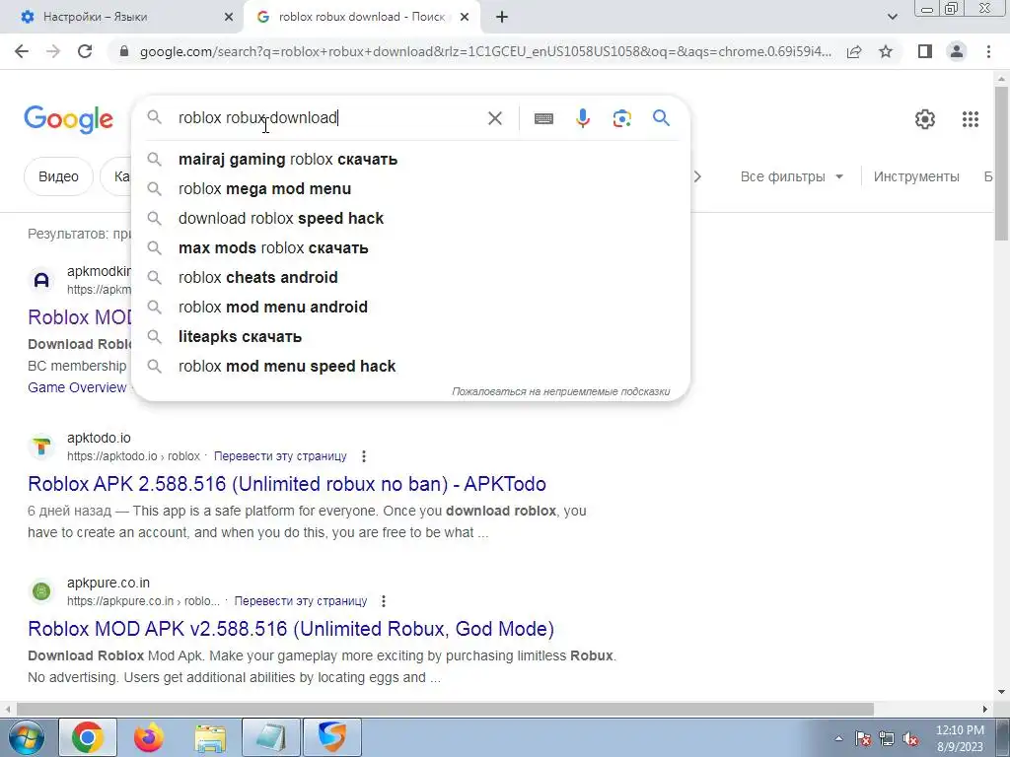Reload the current page
The width and height of the screenshot is (1010, 757).
click(x=85, y=51)
